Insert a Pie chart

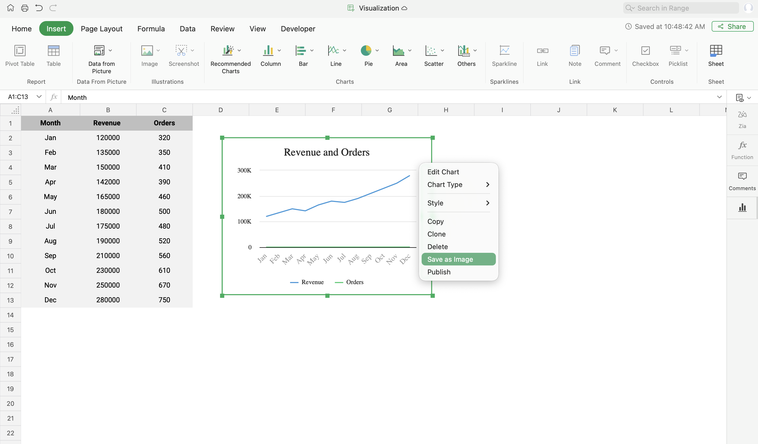(366, 51)
